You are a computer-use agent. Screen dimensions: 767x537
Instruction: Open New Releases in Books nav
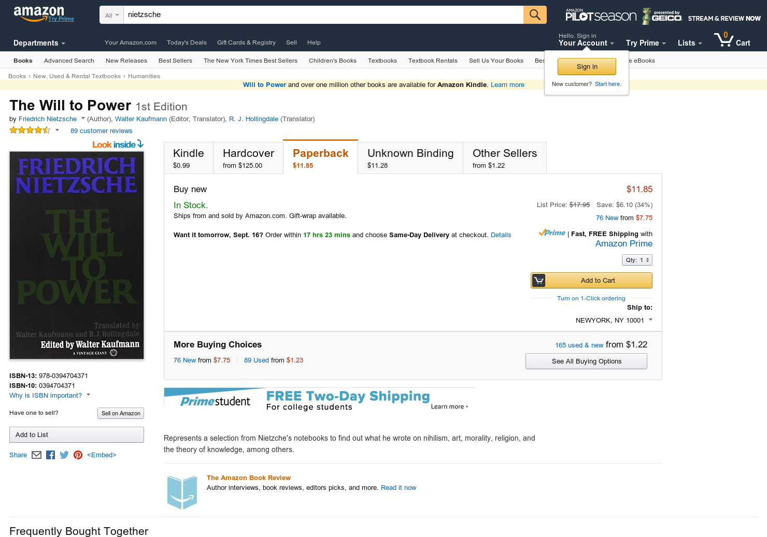[x=126, y=61]
